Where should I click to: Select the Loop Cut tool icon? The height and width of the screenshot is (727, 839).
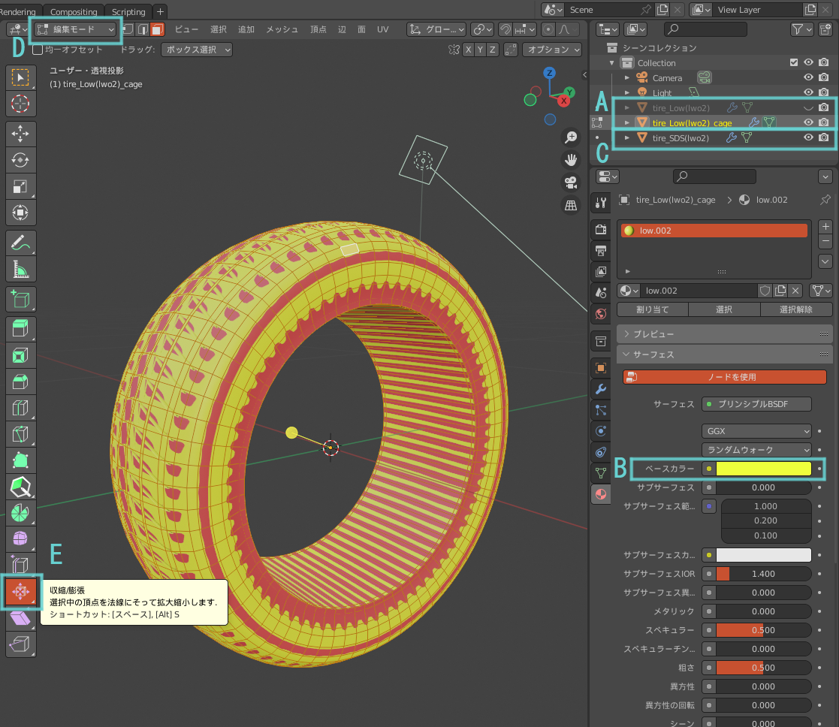click(x=20, y=408)
